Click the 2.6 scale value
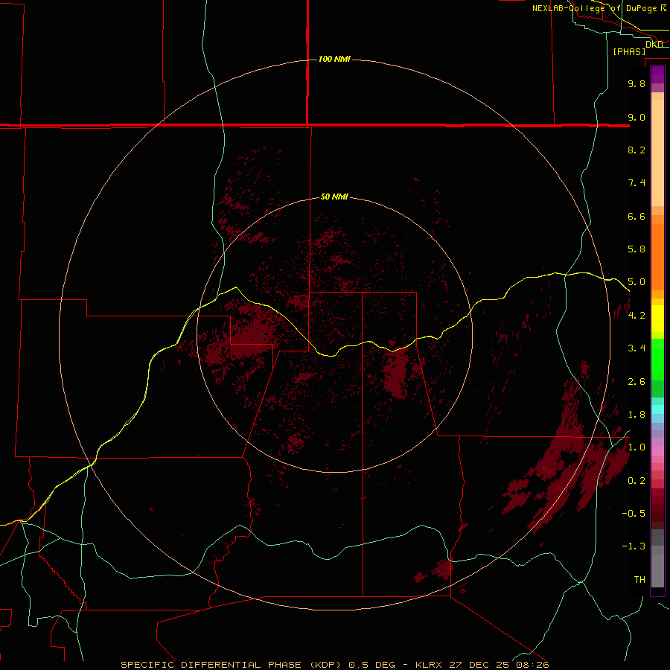 tap(636, 382)
